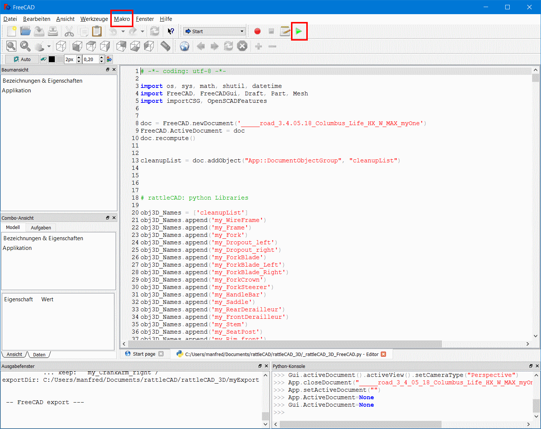Screen dimensions: 541x429
Task: Pick the grey face color swatch
Action: [60, 59]
